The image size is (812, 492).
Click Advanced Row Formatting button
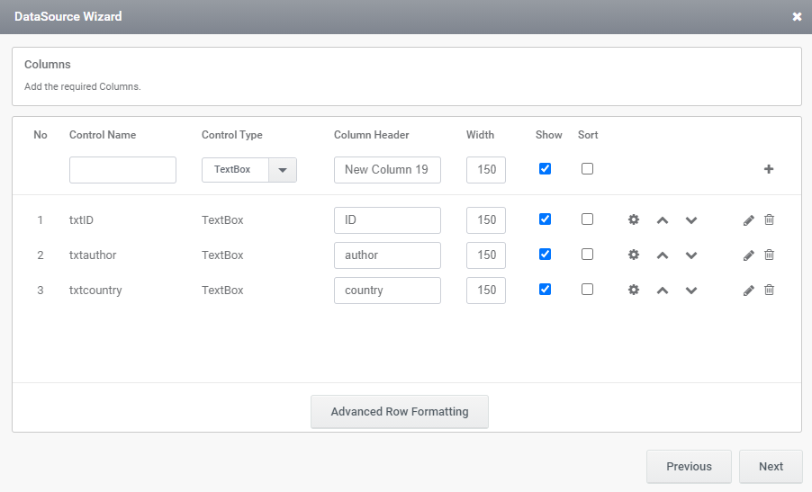tap(400, 412)
